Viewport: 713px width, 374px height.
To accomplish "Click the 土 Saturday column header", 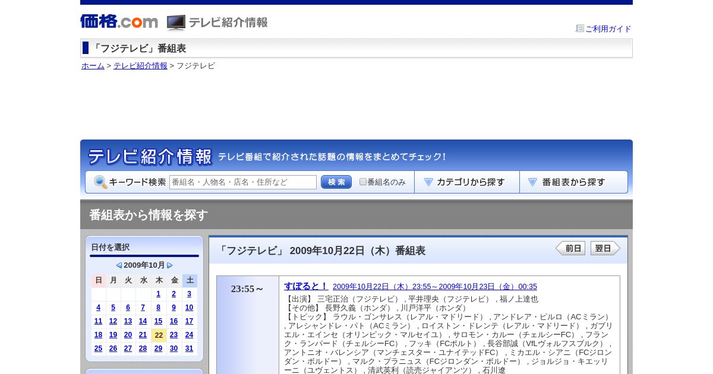I will [190, 280].
